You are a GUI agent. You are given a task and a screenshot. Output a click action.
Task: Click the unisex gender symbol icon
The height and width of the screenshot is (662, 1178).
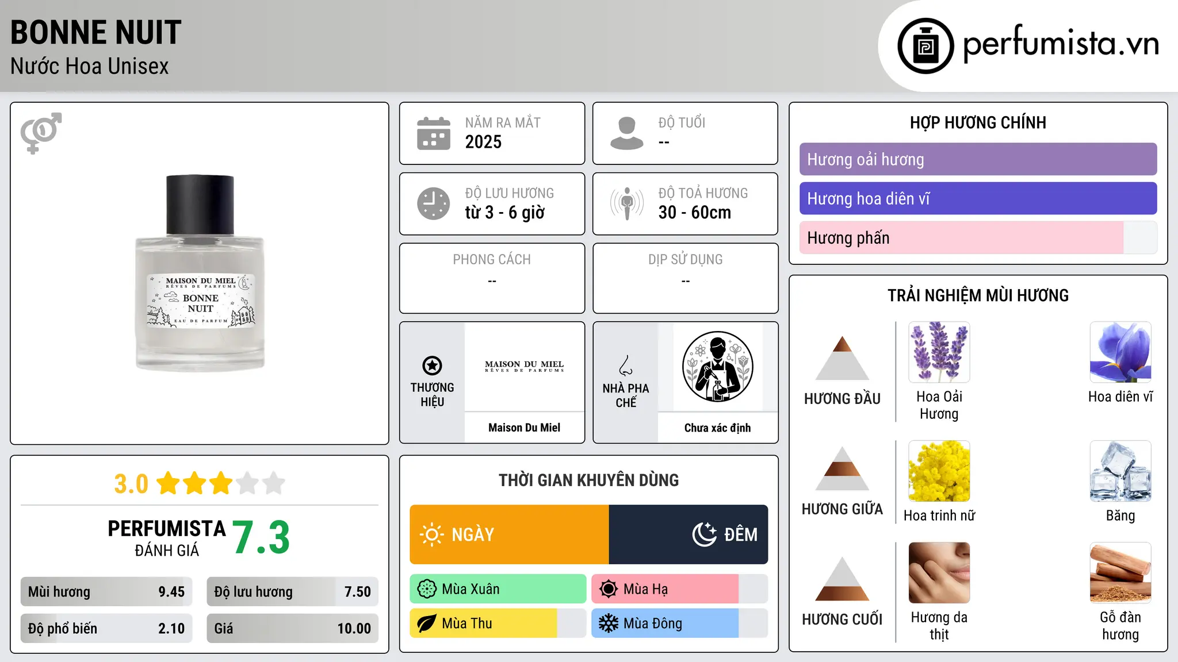click(41, 133)
